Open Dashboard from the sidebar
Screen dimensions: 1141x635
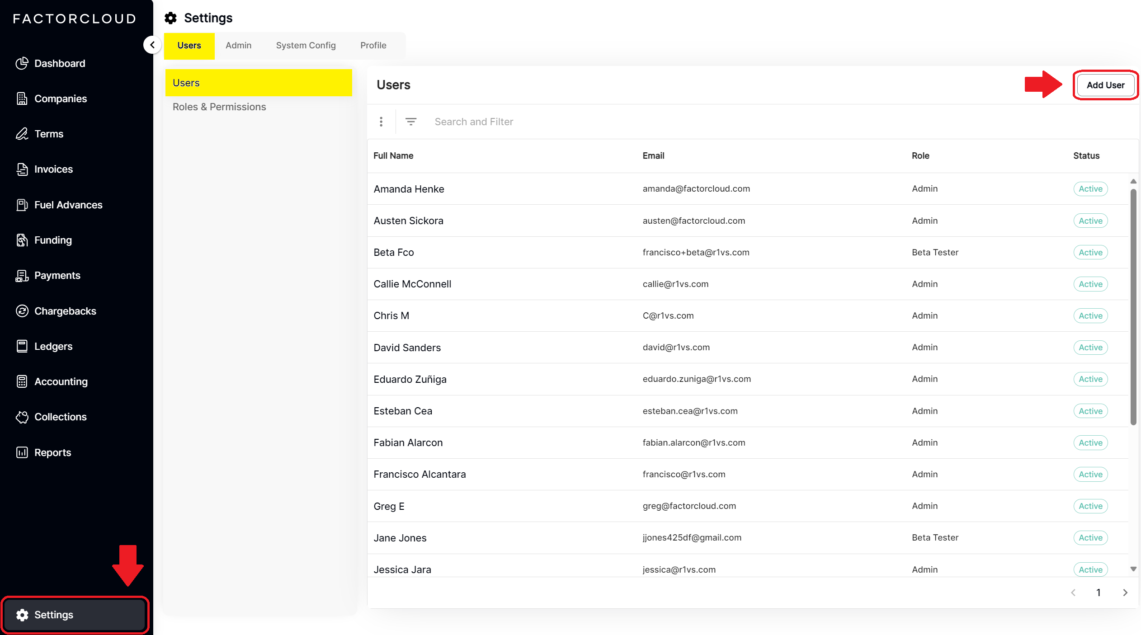point(59,63)
